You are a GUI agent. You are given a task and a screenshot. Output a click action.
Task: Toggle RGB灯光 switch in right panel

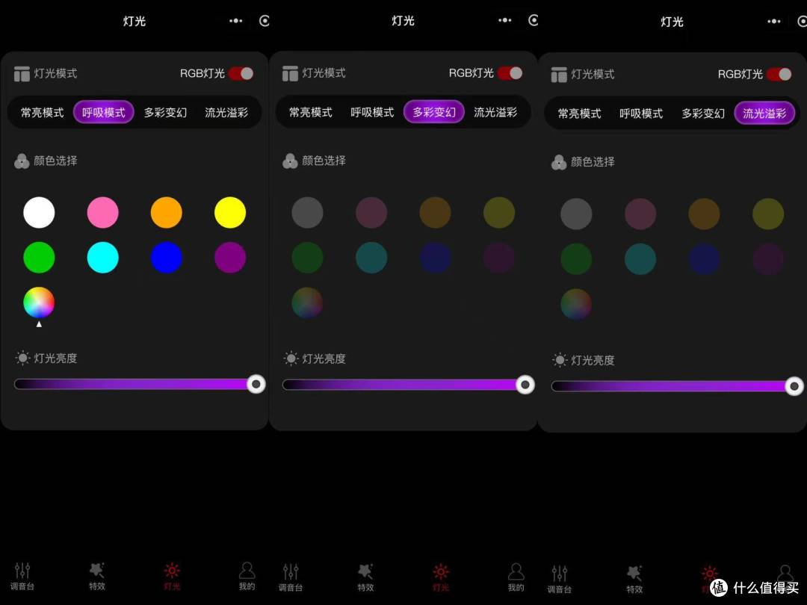779,74
